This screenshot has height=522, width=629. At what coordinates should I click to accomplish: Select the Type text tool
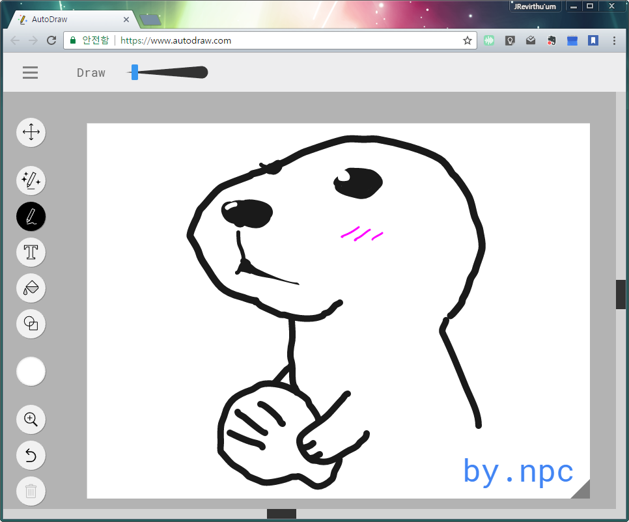[31, 252]
